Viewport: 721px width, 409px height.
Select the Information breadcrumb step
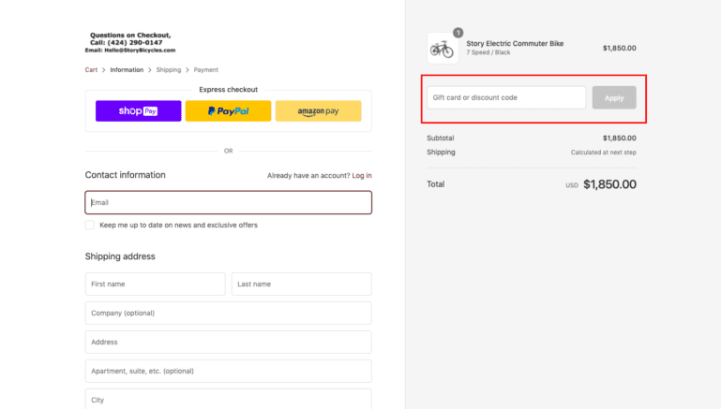tap(127, 70)
